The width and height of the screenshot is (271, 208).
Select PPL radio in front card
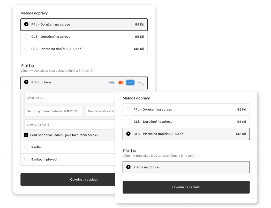[129, 109]
